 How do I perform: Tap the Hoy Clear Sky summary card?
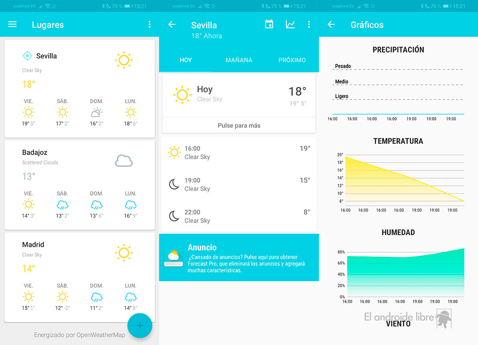[239, 95]
